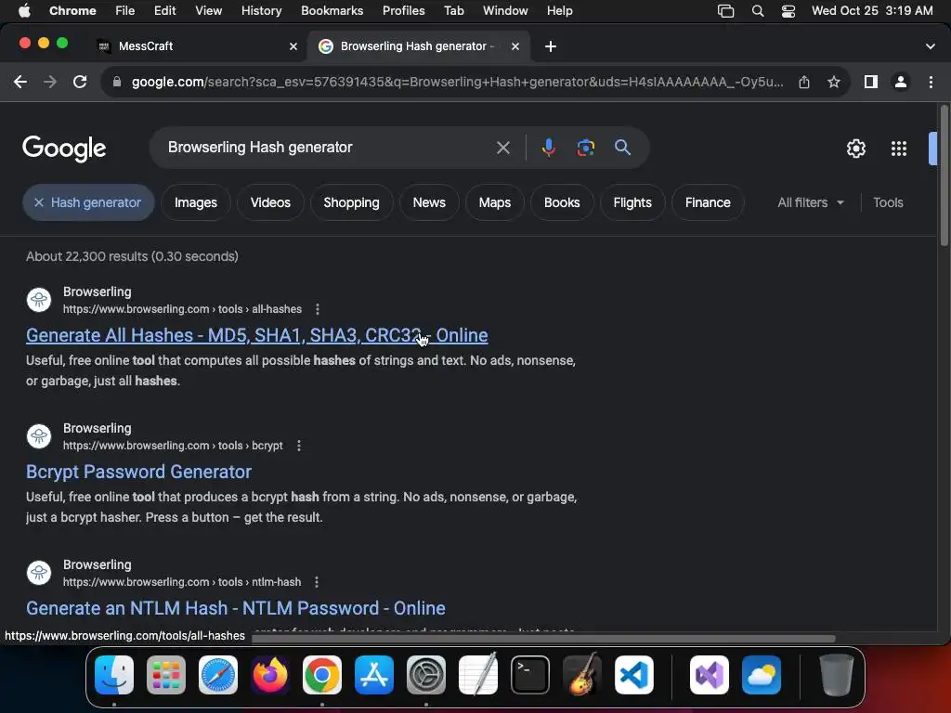Open Generate All Hashes result link
This screenshot has height=713, width=951.
(256, 335)
